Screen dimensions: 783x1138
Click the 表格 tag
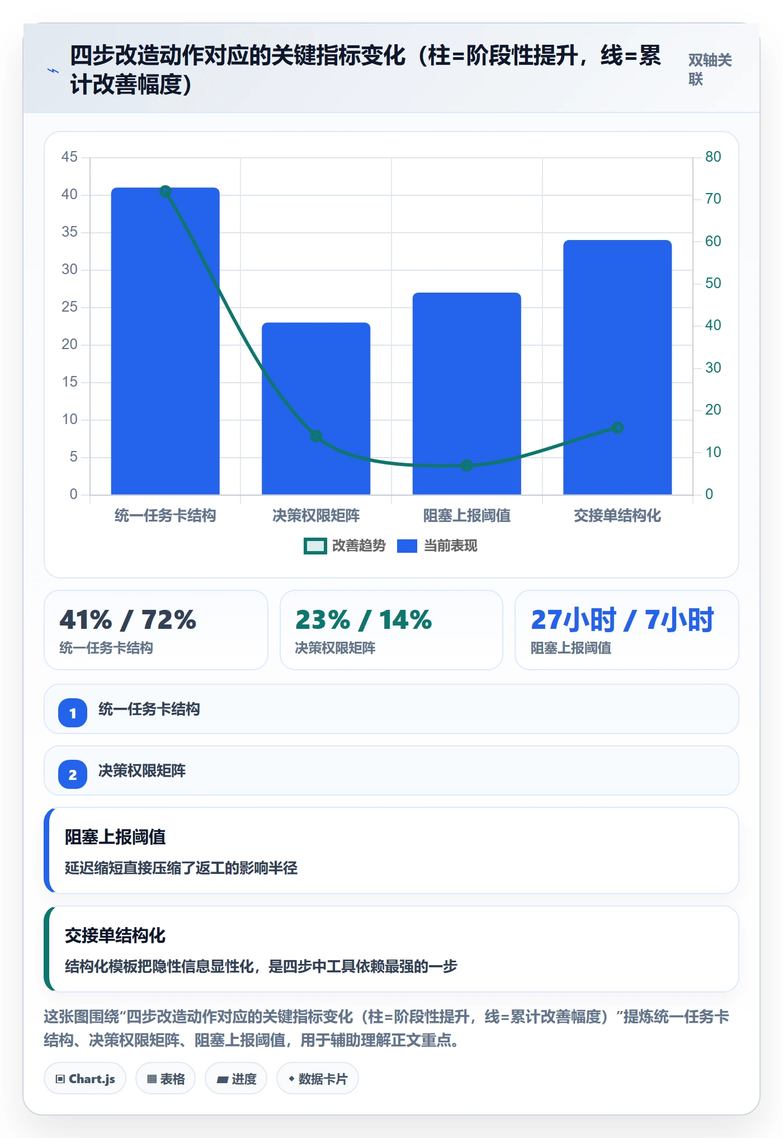[166, 1079]
